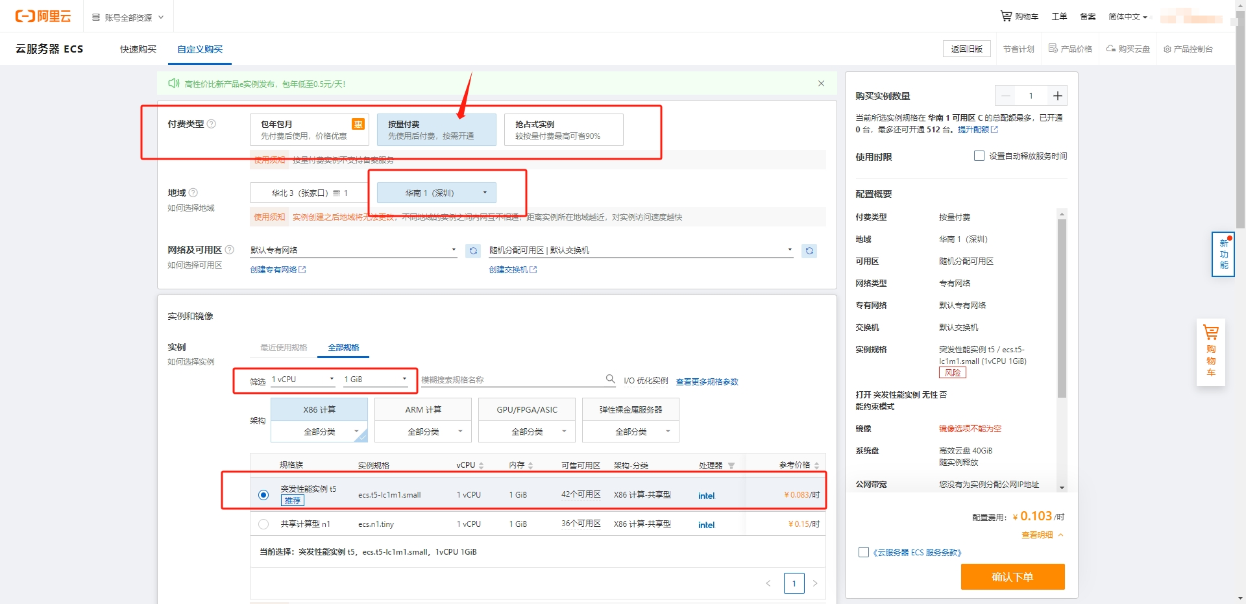Open 华南 1 (深圳) region dropdown
Image resolution: width=1246 pixels, height=604 pixels.
tap(437, 193)
